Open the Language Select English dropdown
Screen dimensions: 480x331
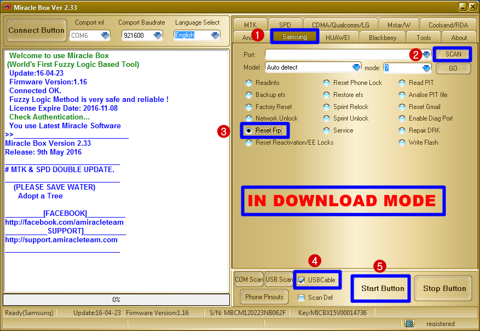215,35
